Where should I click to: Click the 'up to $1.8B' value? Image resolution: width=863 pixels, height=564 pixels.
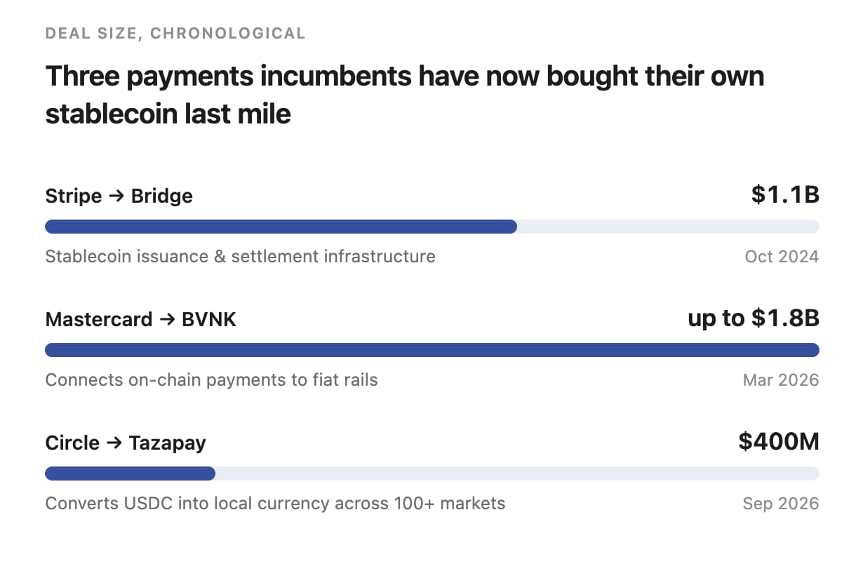tap(754, 318)
